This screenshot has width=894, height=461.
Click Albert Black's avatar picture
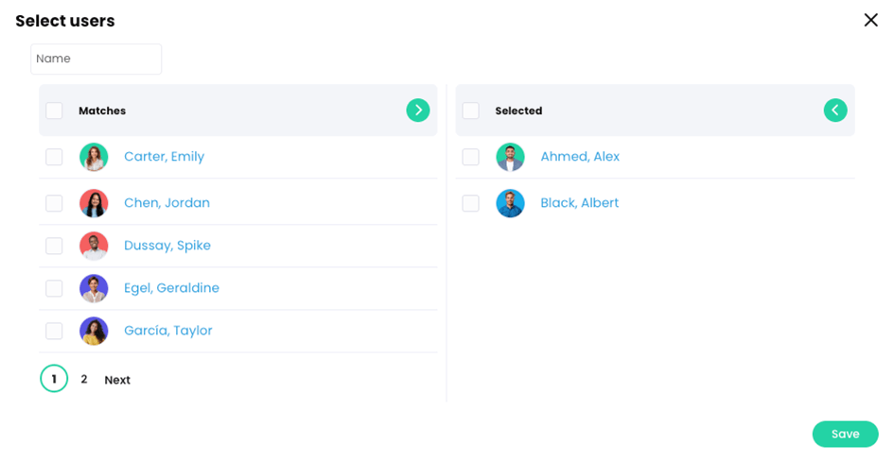coord(510,203)
